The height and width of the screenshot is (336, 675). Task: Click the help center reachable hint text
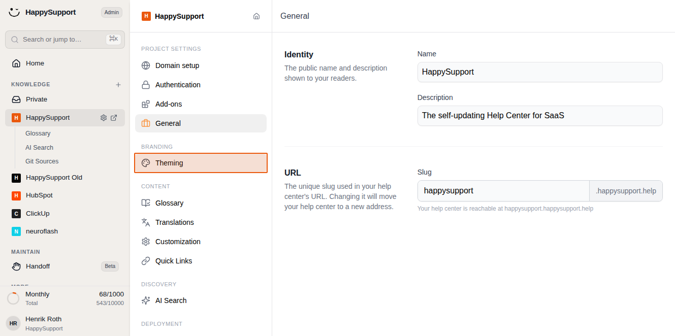coord(505,209)
